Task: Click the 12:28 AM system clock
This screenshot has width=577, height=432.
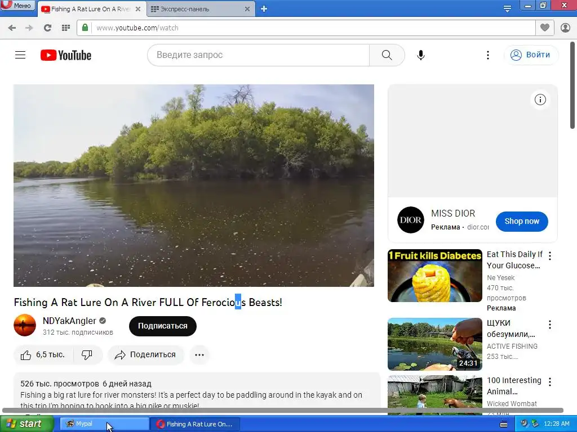Action: tap(556, 424)
